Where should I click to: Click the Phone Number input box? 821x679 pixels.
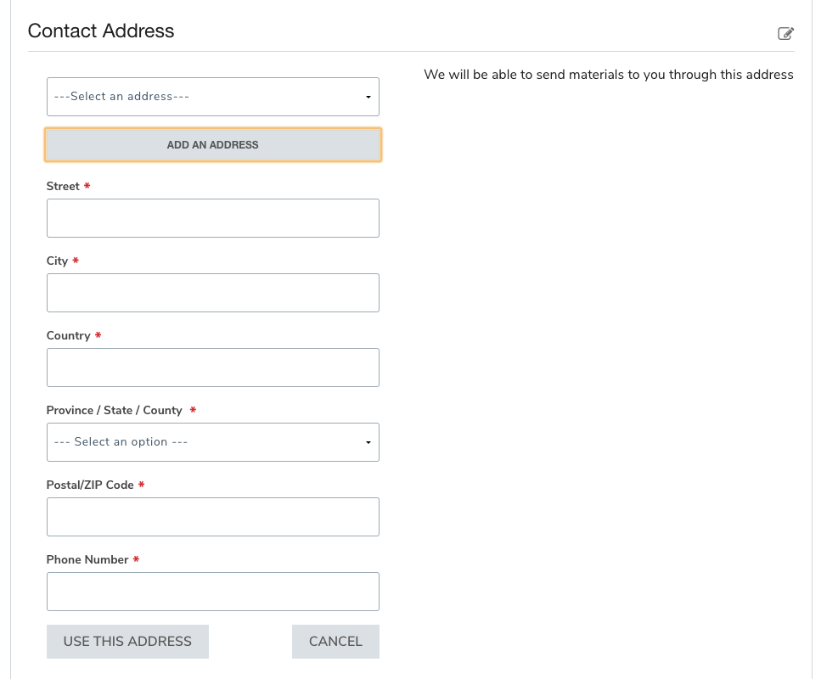pyautogui.click(x=212, y=592)
